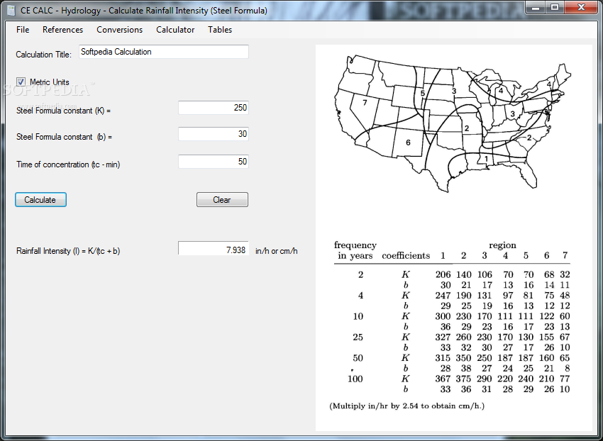Click region 7 label on the map

[365, 103]
